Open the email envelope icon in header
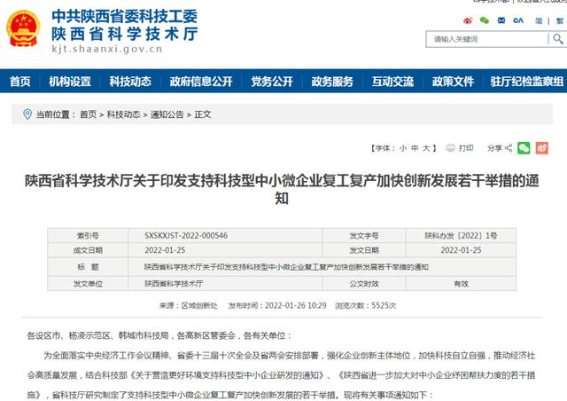The image size is (567, 401). click(501, 20)
